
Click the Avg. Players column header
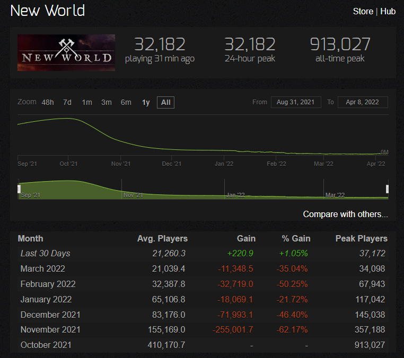162,238
